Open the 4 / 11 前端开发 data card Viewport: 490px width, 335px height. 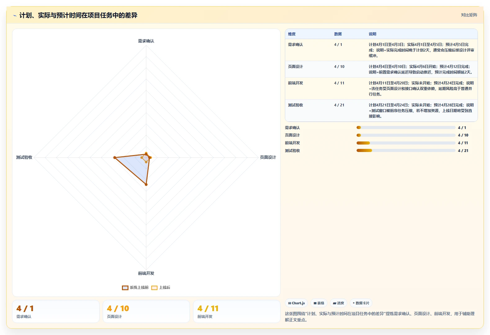pos(236,311)
